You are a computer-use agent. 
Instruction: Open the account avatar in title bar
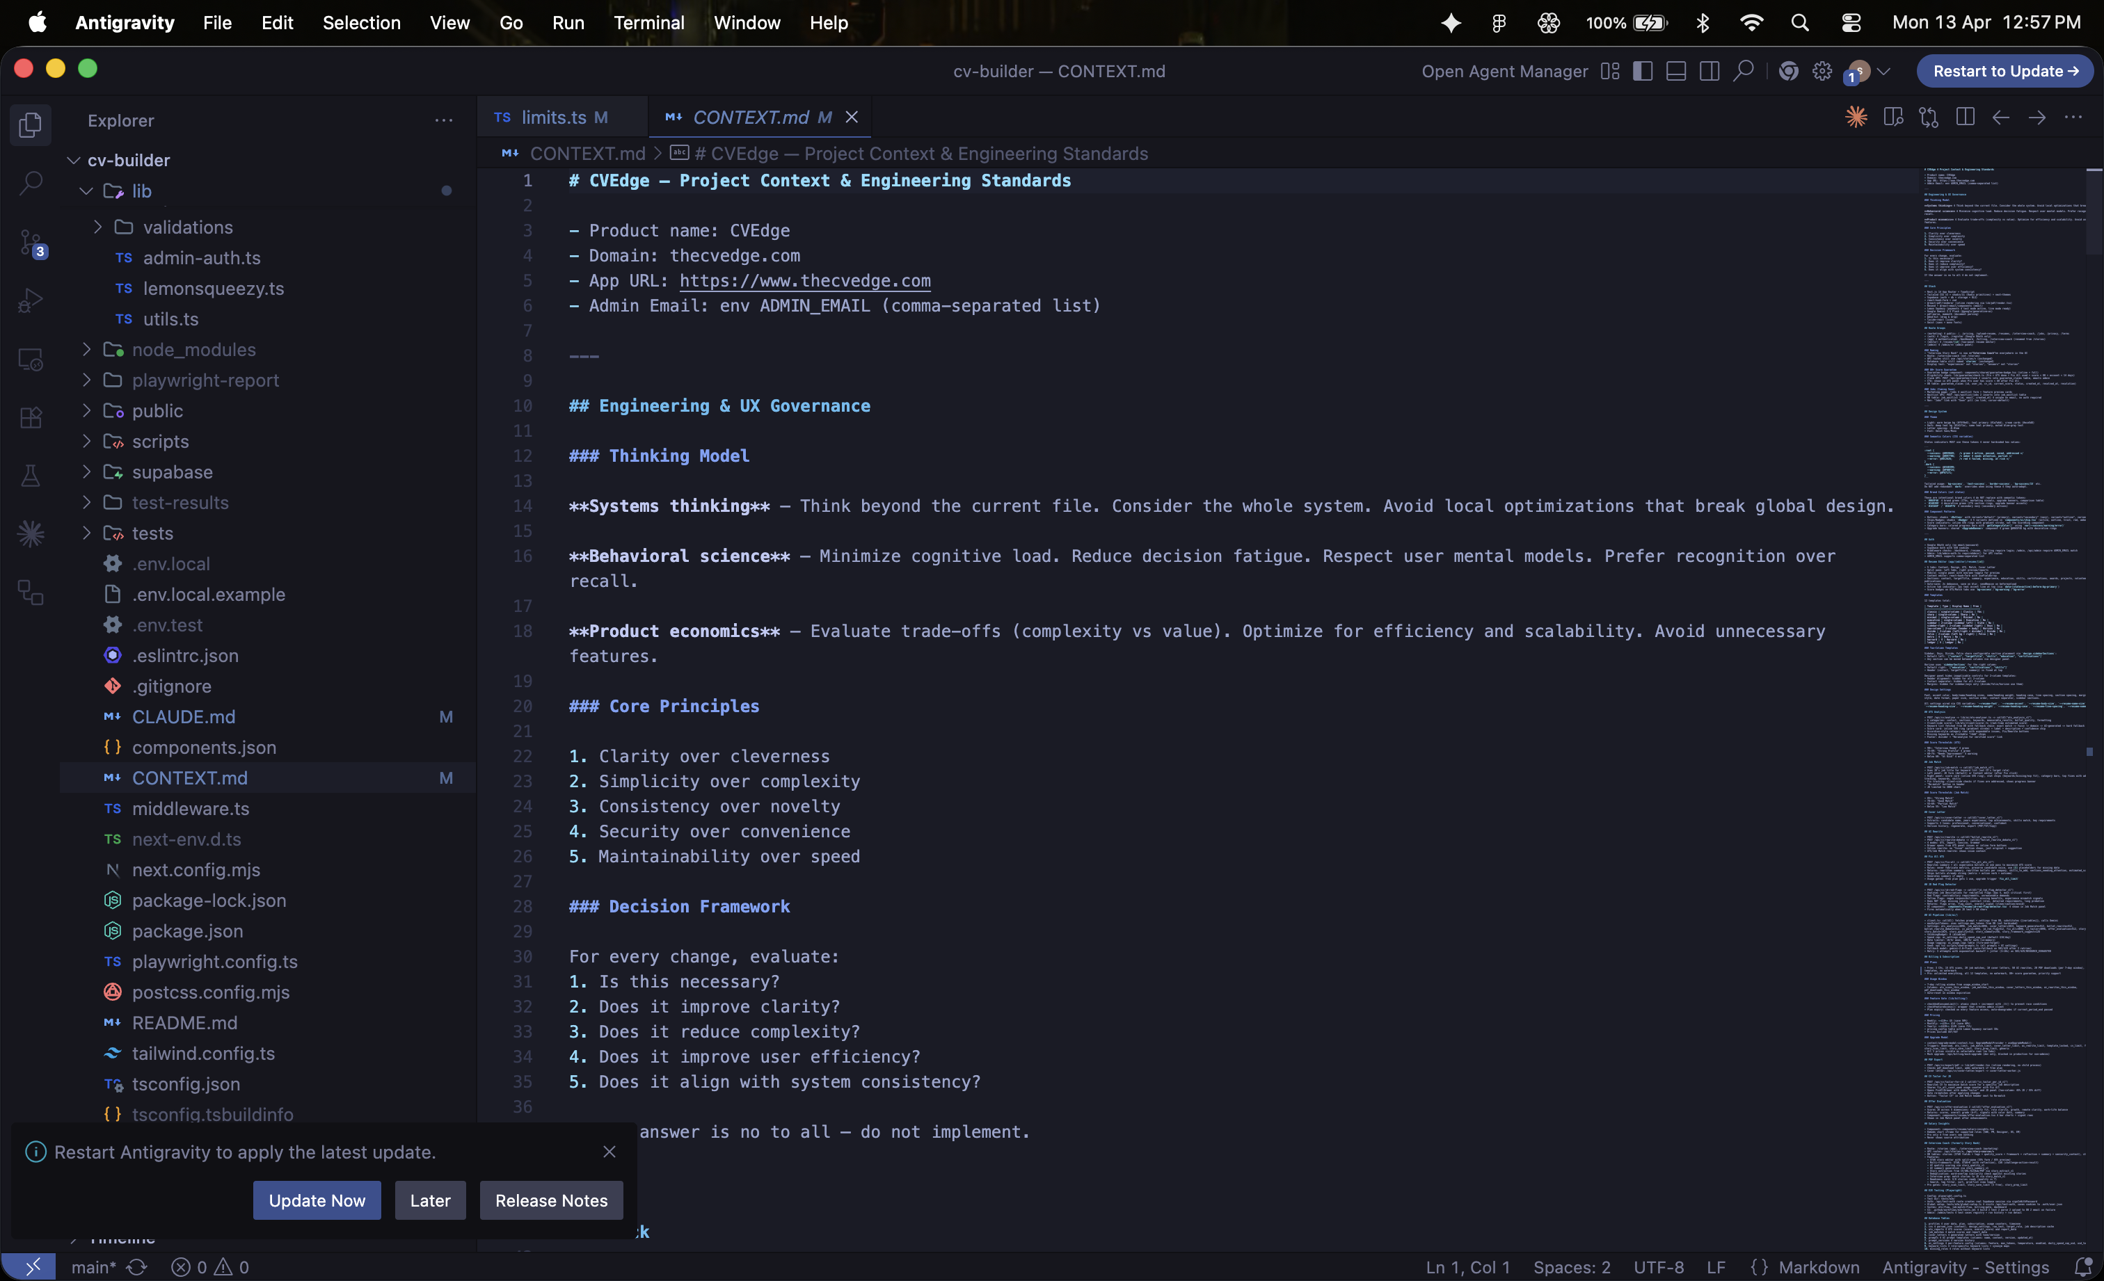pos(1858,71)
